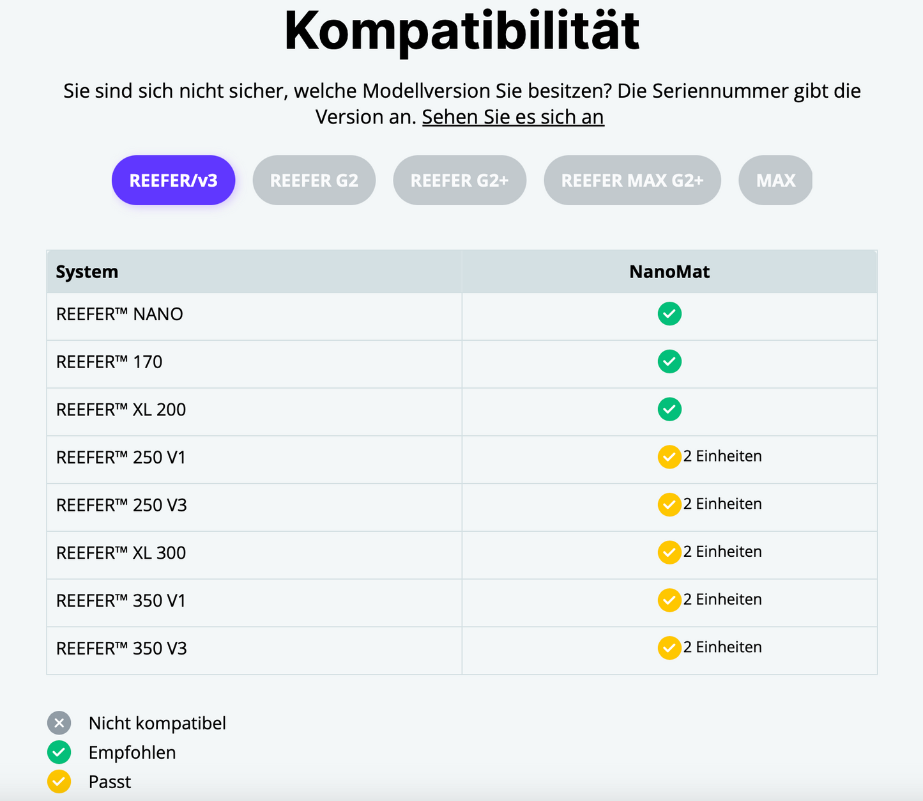
Task: Open the 'Sehen Sie es sich an' link
Action: click(x=513, y=117)
